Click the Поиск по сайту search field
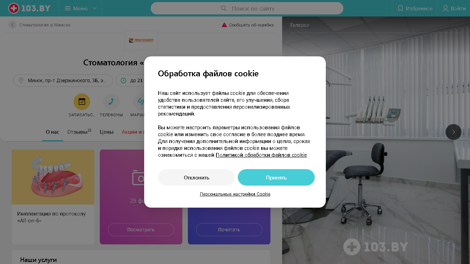This screenshot has width=470, height=264. coord(247,8)
